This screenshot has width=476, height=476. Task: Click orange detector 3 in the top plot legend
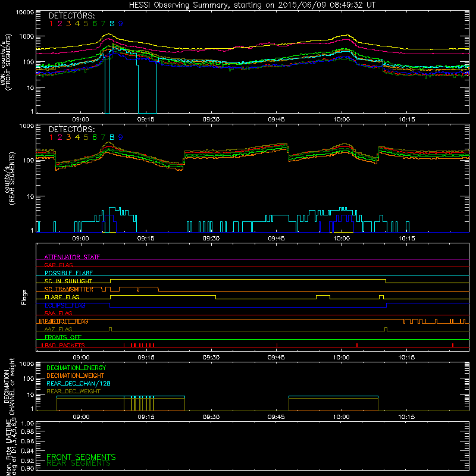(68, 24)
